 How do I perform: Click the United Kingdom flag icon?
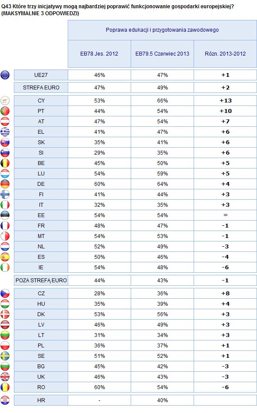click(x=5, y=377)
